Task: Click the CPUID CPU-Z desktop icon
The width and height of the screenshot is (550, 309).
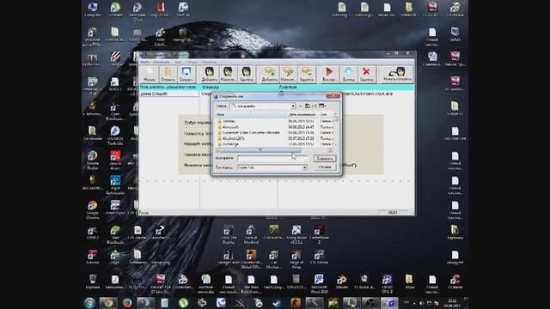Action: pyautogui.click(x=387, y=283)
